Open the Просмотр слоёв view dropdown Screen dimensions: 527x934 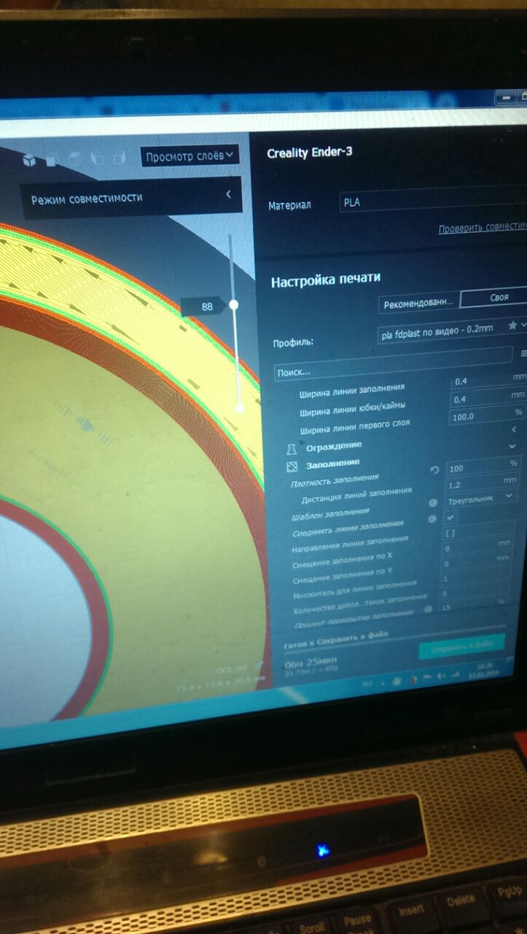point(190,156)
